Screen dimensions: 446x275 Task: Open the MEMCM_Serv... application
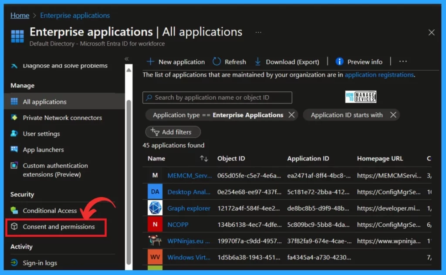coord(189,175)
